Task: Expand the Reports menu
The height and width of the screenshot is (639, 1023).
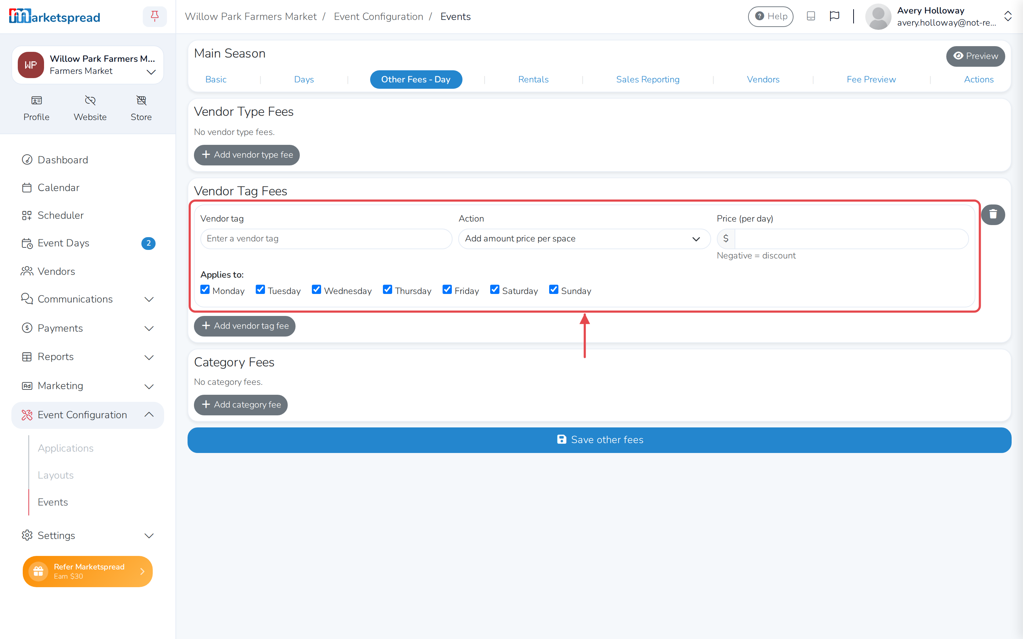Action: click(87, 357)
